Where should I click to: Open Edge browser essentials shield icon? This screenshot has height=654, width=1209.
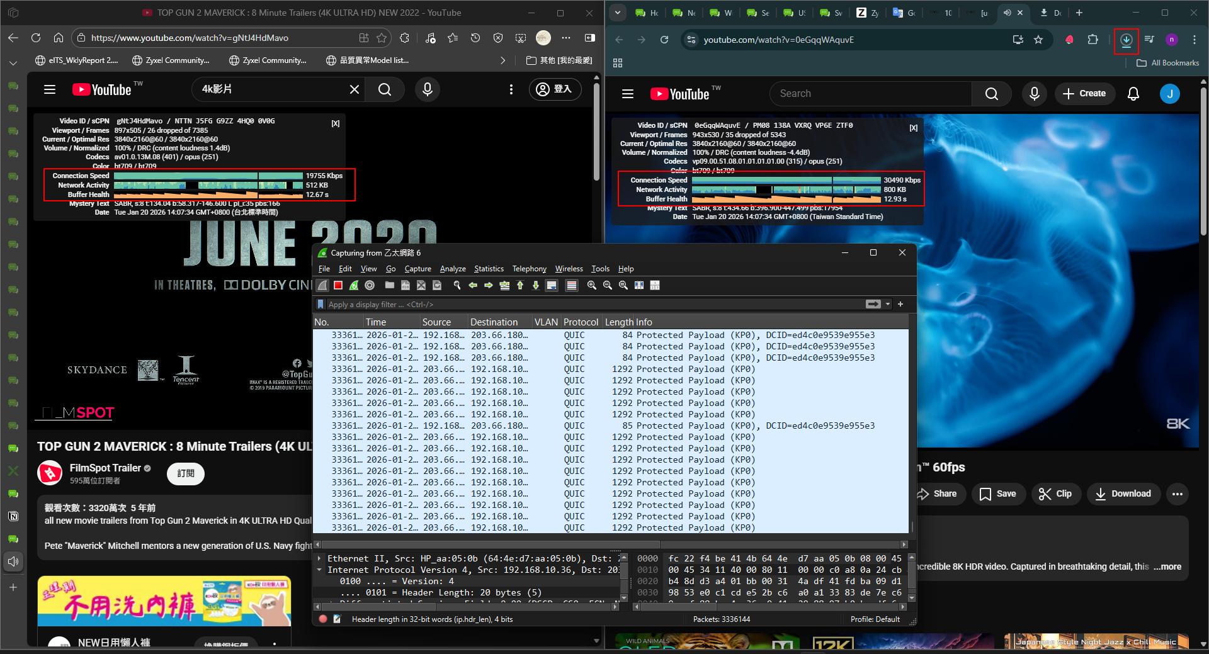coord(498,38)
